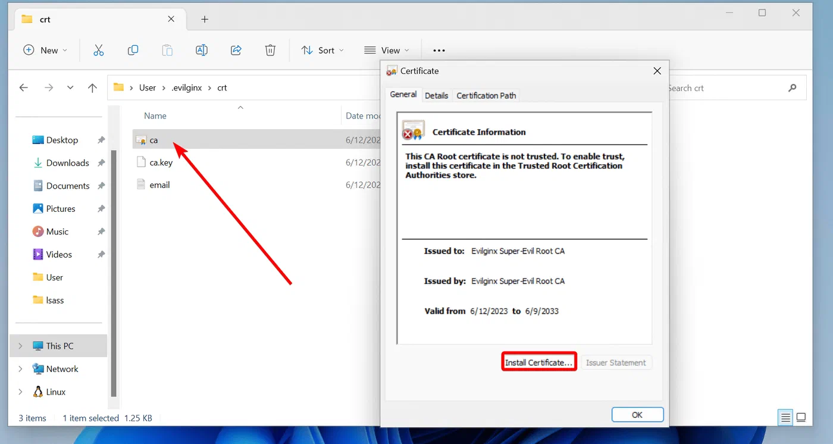This screenshot has height=444, width=833.
Task: Click the Delete trash icon
Action: (270, 51)
